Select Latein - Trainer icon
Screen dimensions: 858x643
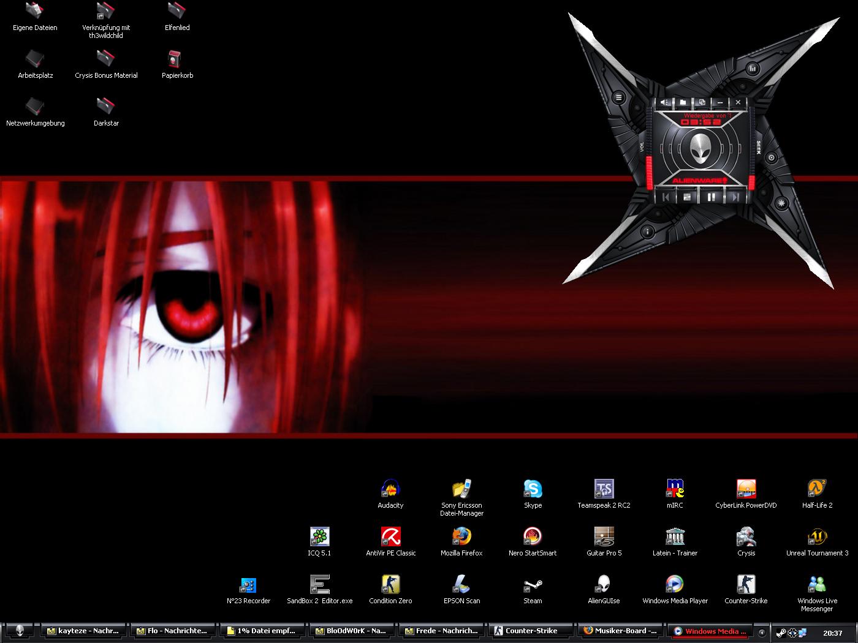pos(675,541)
